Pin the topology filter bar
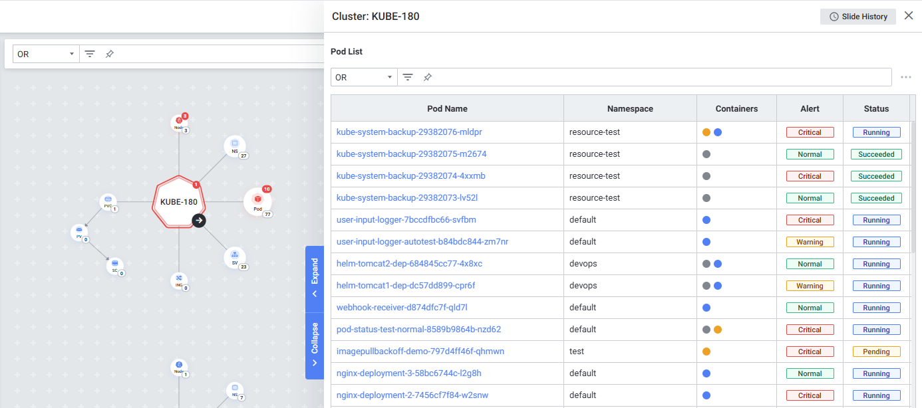 click(x=110, y=54)
